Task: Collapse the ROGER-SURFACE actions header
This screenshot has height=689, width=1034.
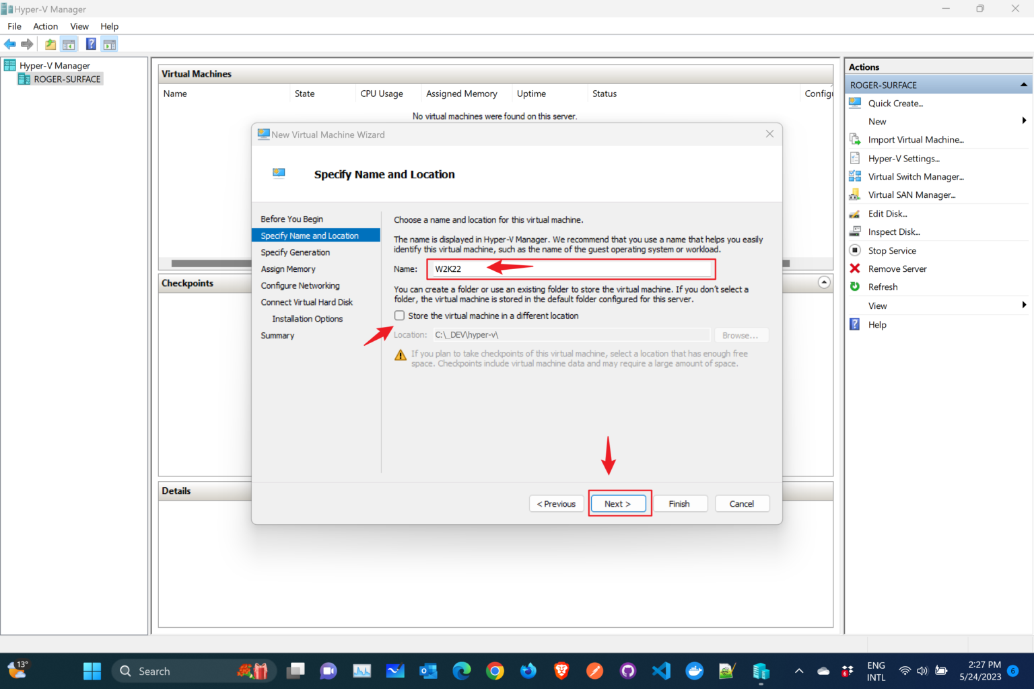Action: pos(1023,84)
